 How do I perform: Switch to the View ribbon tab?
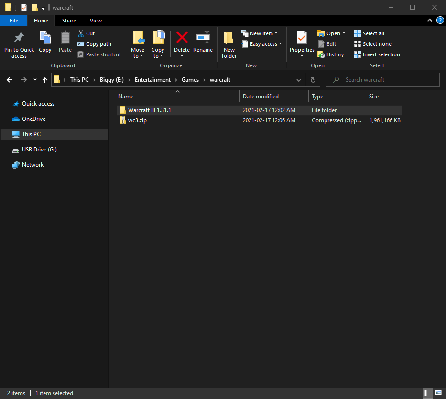(96, 21)
